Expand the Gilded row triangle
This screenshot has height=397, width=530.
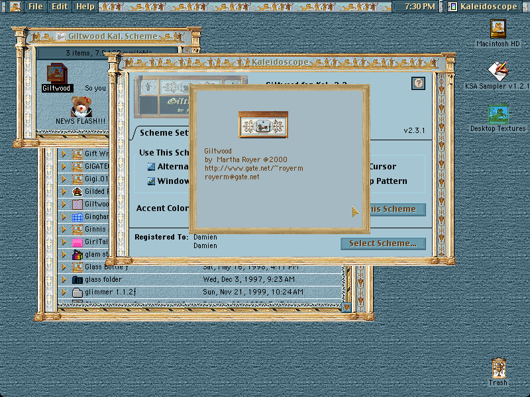click(64, 191)
